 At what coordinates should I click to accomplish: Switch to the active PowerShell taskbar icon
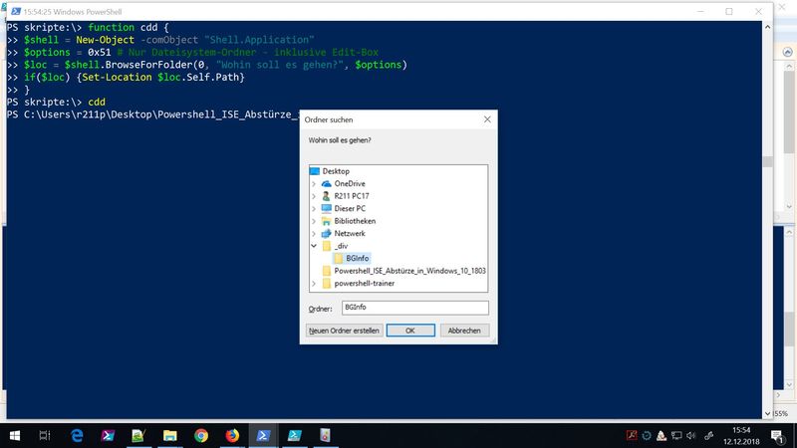click(x=263, y=435)
